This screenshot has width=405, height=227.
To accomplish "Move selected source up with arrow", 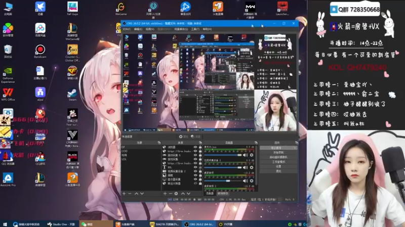I will click(183, 194).
